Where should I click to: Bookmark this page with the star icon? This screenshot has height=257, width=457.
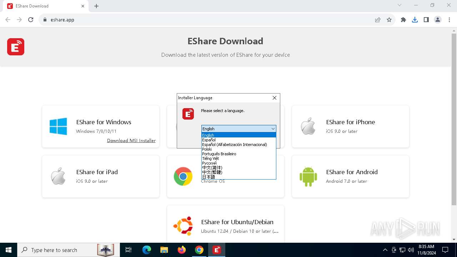point(389,20)
